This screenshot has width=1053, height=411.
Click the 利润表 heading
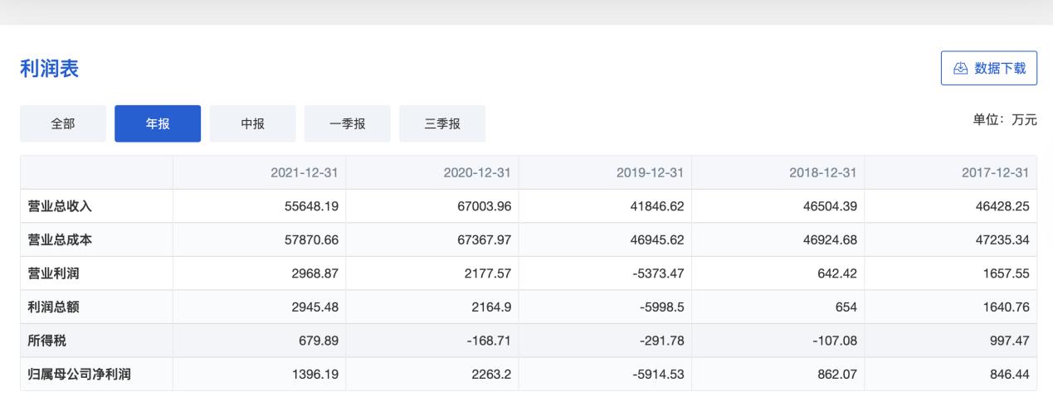49,70
